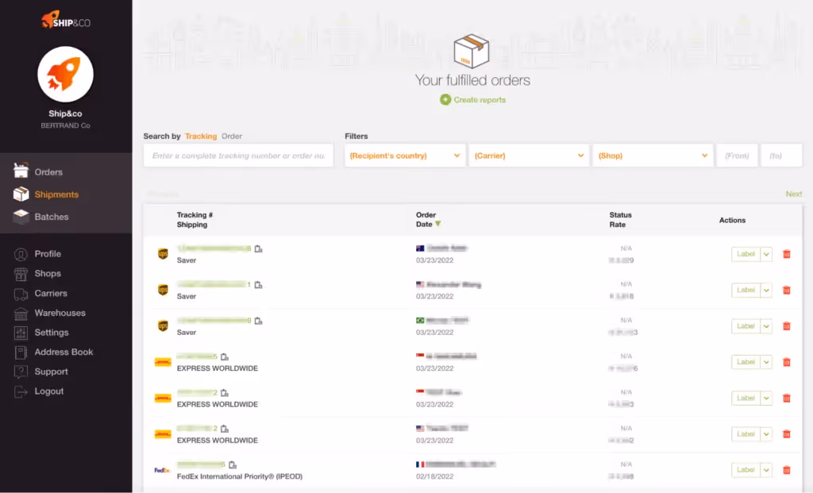Click the Support question icon
Image resolution: width=813 pixels, height=493 pixels.
click(x=21, y=372)
